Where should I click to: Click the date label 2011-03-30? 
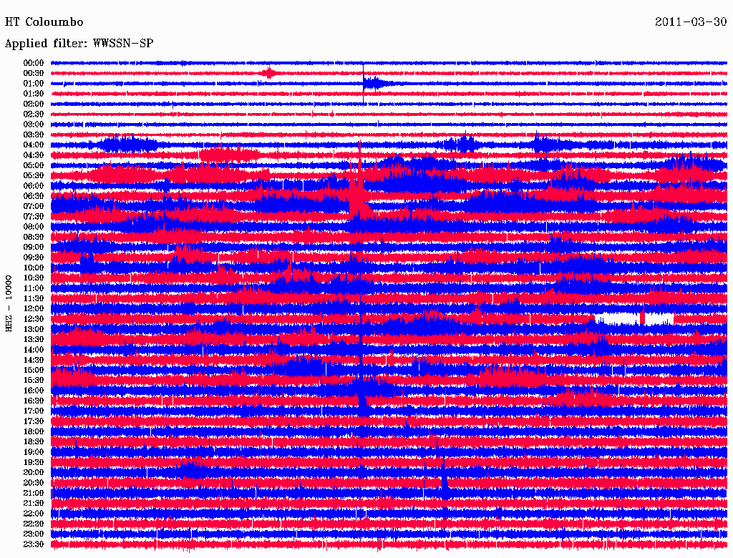pos(691,22)
